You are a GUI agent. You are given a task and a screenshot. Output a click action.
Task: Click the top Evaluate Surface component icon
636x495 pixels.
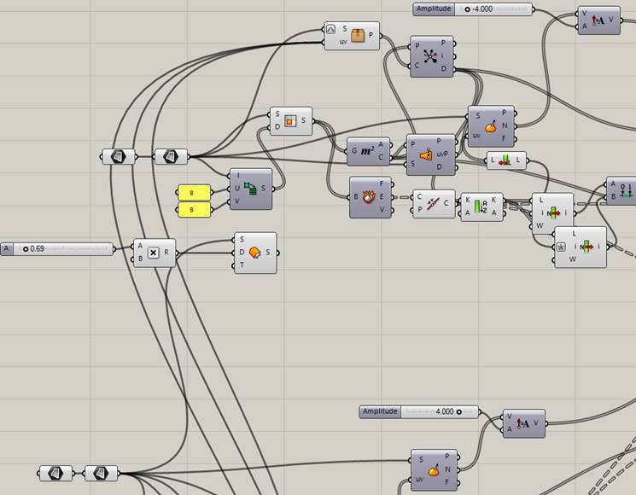point(491,127)
